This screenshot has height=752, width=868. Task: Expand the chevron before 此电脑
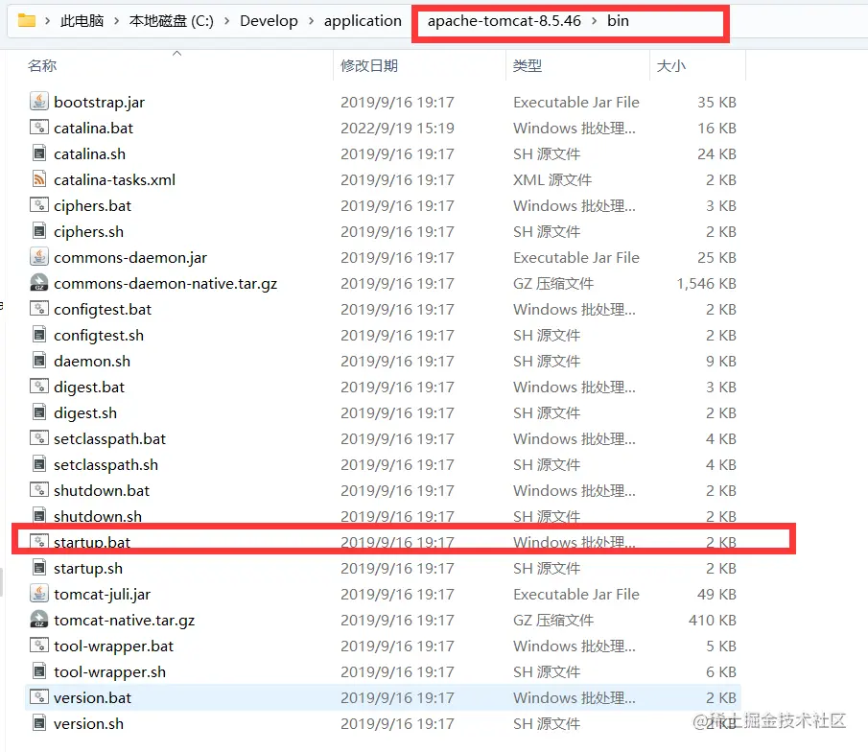click(48, 21)
